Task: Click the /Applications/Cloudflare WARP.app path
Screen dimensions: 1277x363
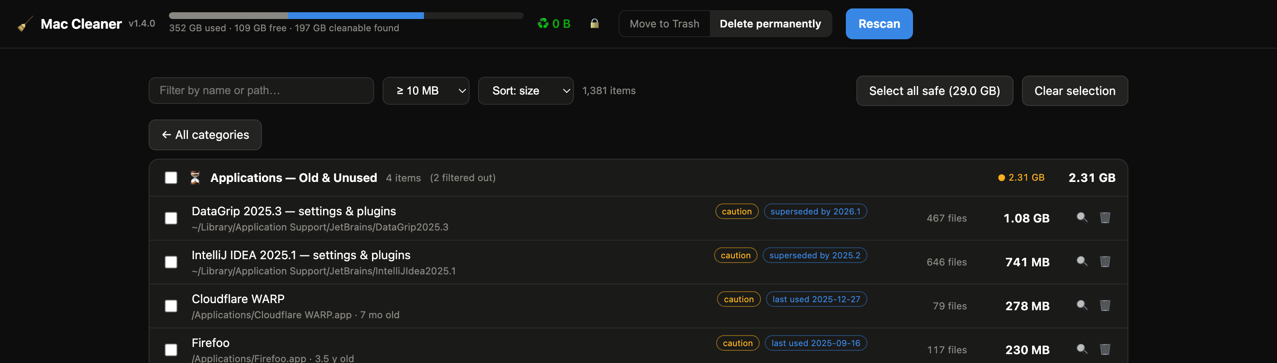Action: coord(272,315)
